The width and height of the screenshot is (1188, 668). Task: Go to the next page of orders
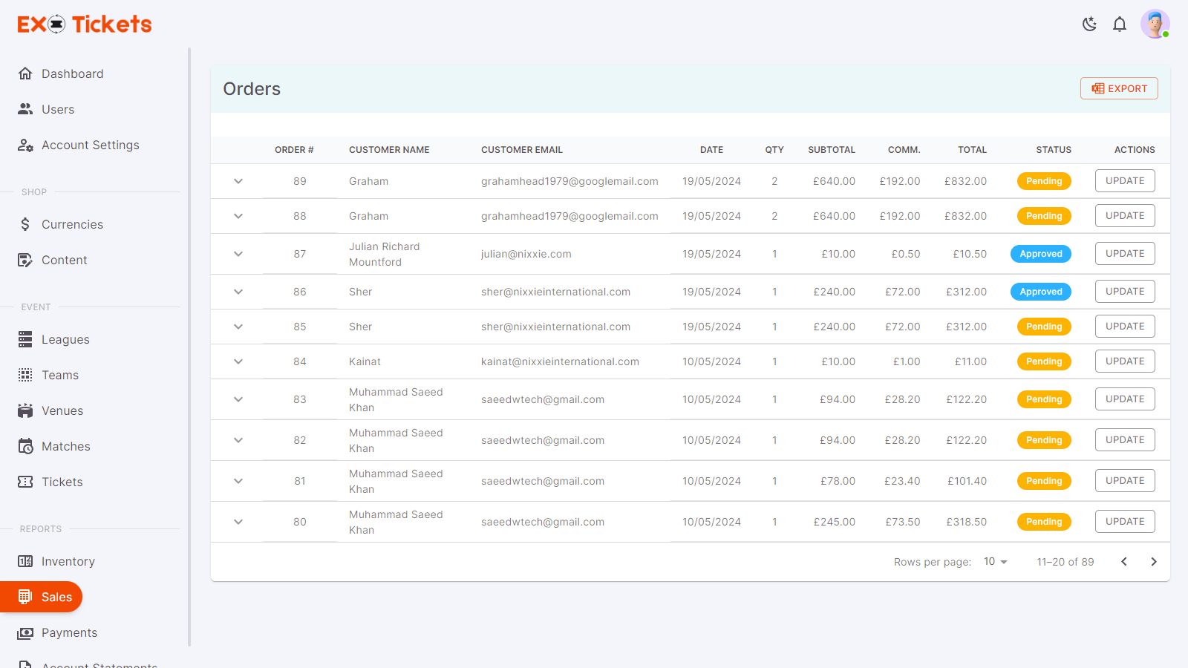[1154, 562]
